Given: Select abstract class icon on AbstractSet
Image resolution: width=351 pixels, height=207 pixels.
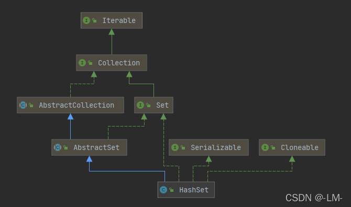Looking at the screenshot, I should pyautogui.click(x=58, y=147).
